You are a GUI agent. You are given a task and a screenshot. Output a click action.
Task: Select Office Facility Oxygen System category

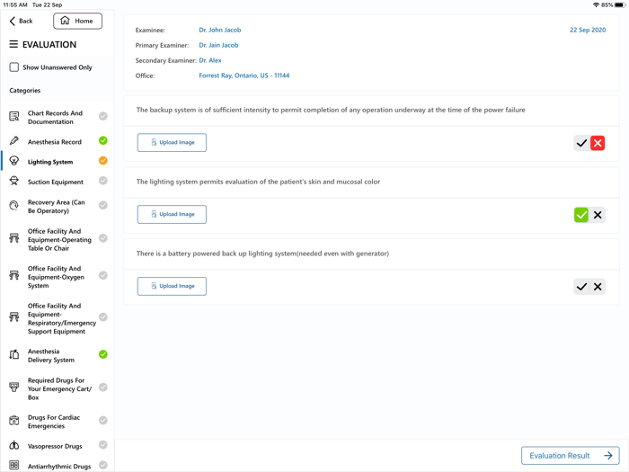tap(56, 277)
